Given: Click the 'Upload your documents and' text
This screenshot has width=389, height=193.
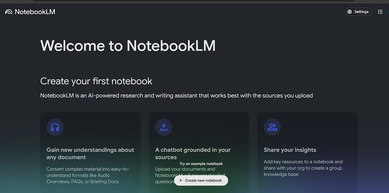Looking at the screenshot, I should tap(185, 169).
